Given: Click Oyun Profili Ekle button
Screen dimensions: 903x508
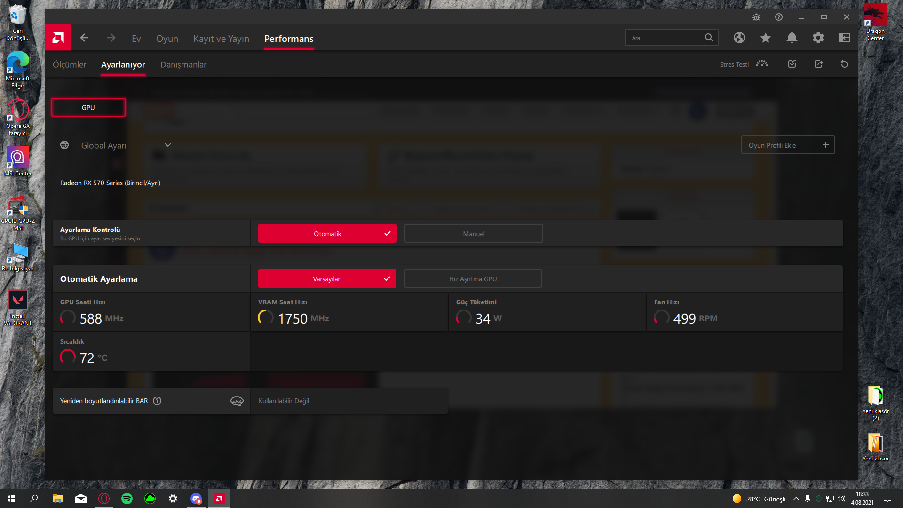Looking at the screenshot, I should (x=788, y=145).
